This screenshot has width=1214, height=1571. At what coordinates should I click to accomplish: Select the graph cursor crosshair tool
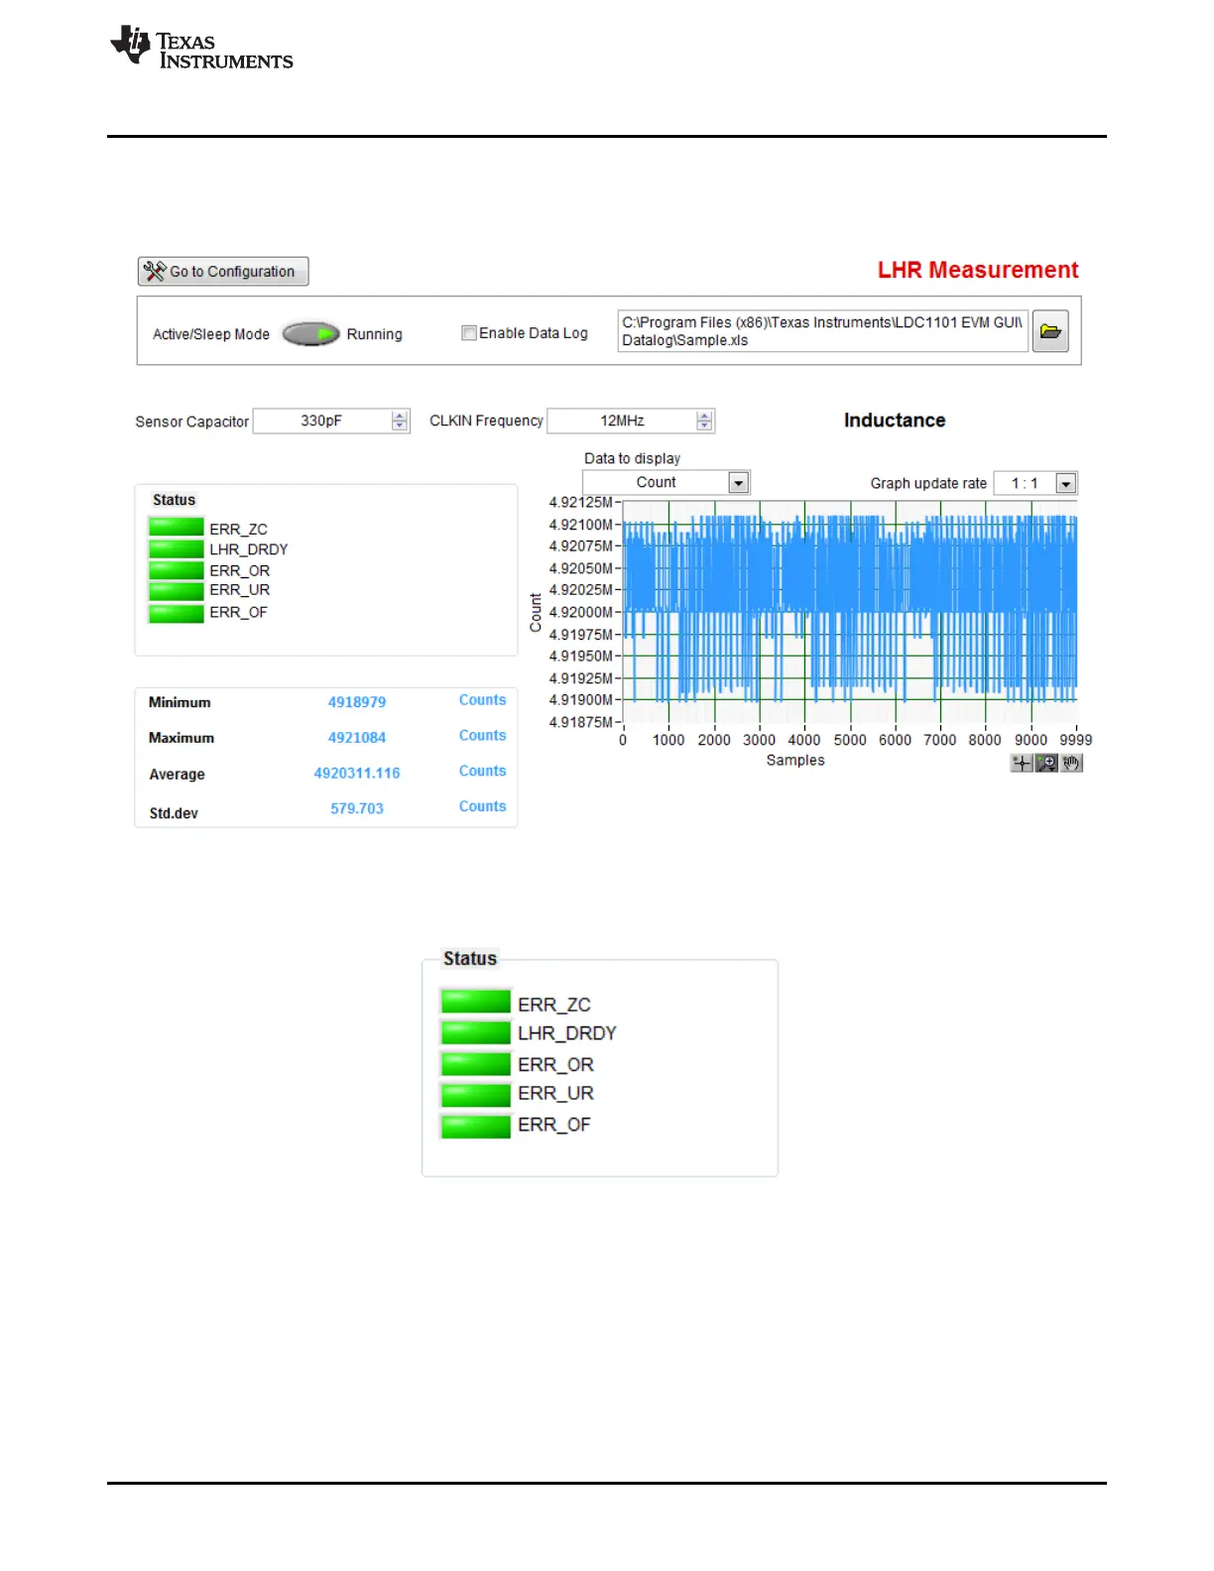pyautogui.click(x=1022, y=763)
